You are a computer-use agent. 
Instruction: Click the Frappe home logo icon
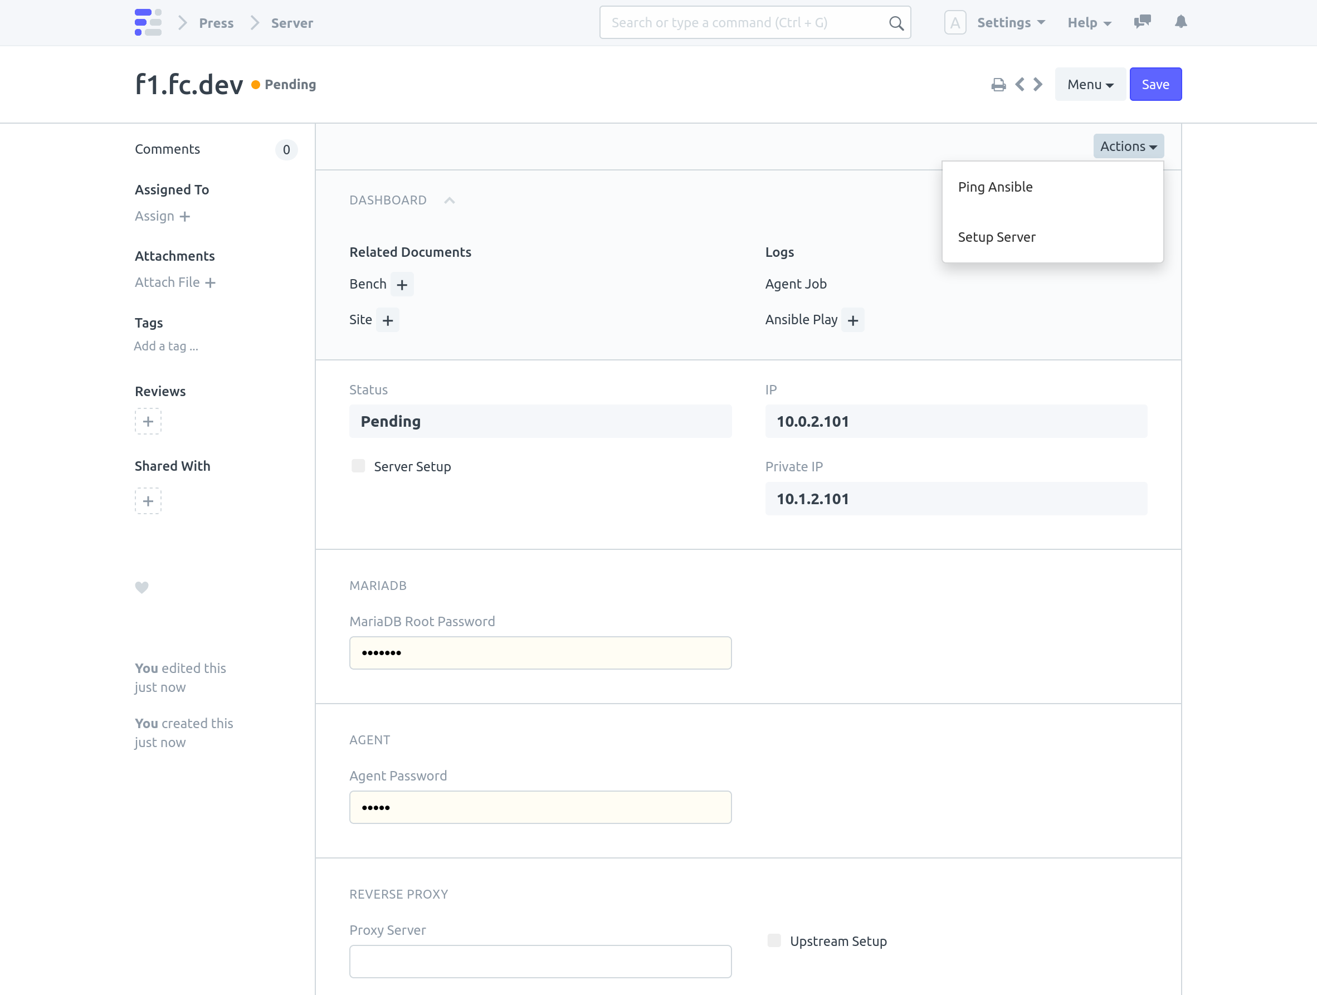click(148, 23)
